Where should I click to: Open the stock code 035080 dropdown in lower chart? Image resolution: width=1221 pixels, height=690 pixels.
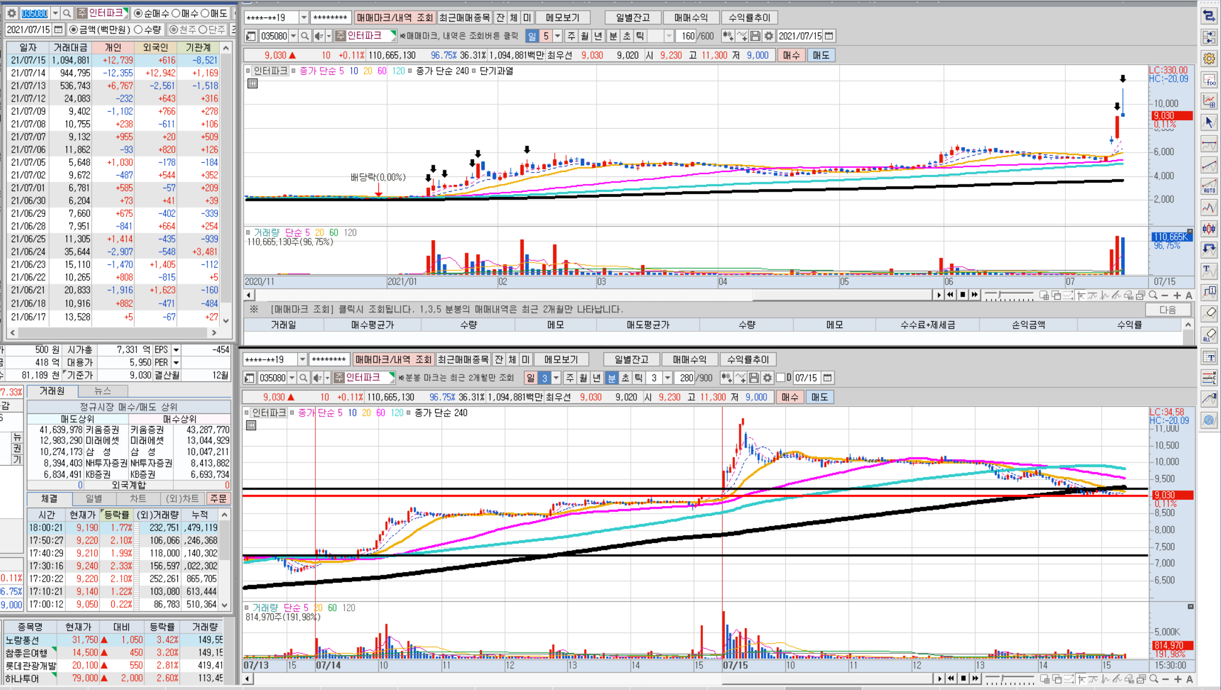click(292, 378)
